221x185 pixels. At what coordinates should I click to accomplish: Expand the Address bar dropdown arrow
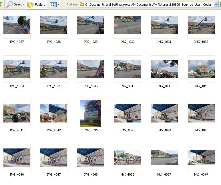tap(216, 5)
